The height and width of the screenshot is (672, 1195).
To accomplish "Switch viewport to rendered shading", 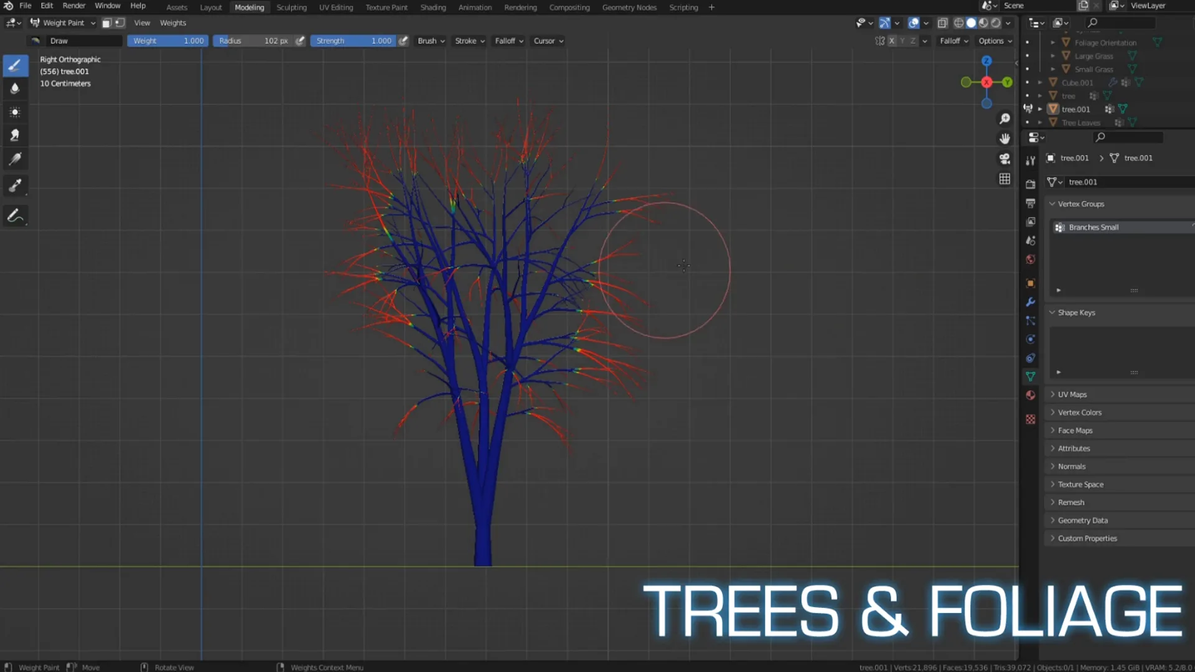I will click(996, 23).
